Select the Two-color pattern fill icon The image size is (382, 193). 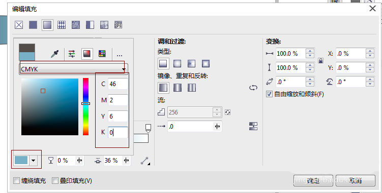(x=90, y=25)
